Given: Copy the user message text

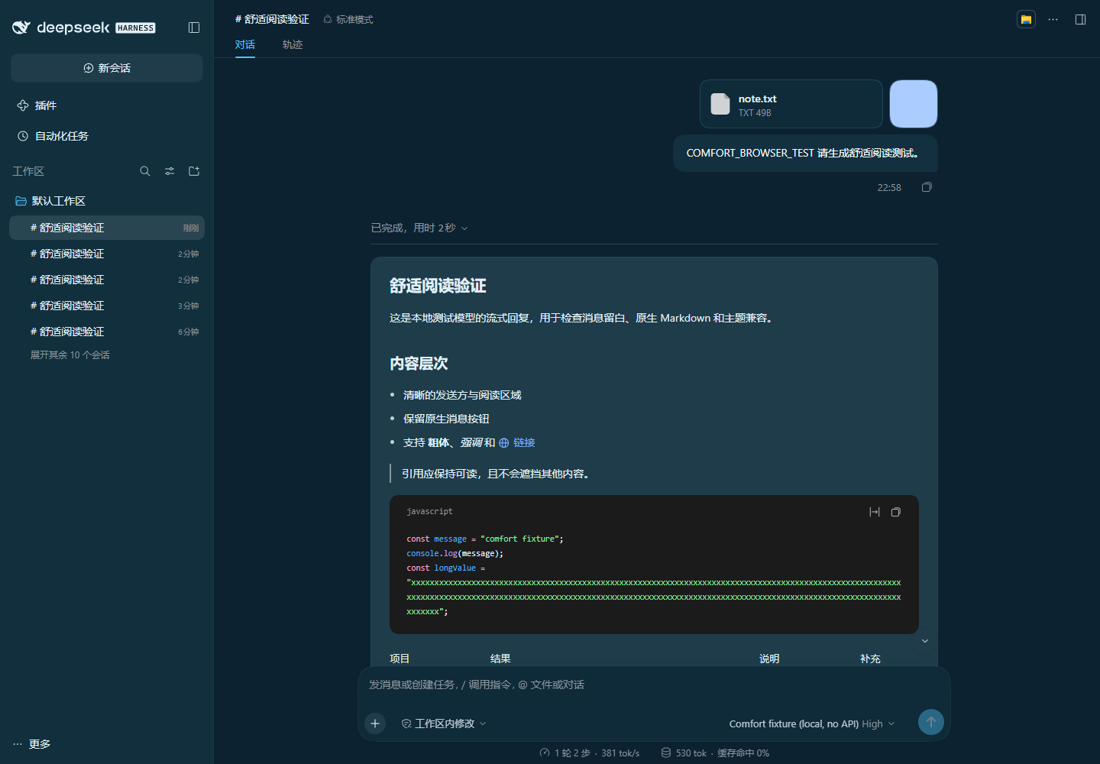Looking at the screenshot, I should pyautogui.click(x=927, y=187).
